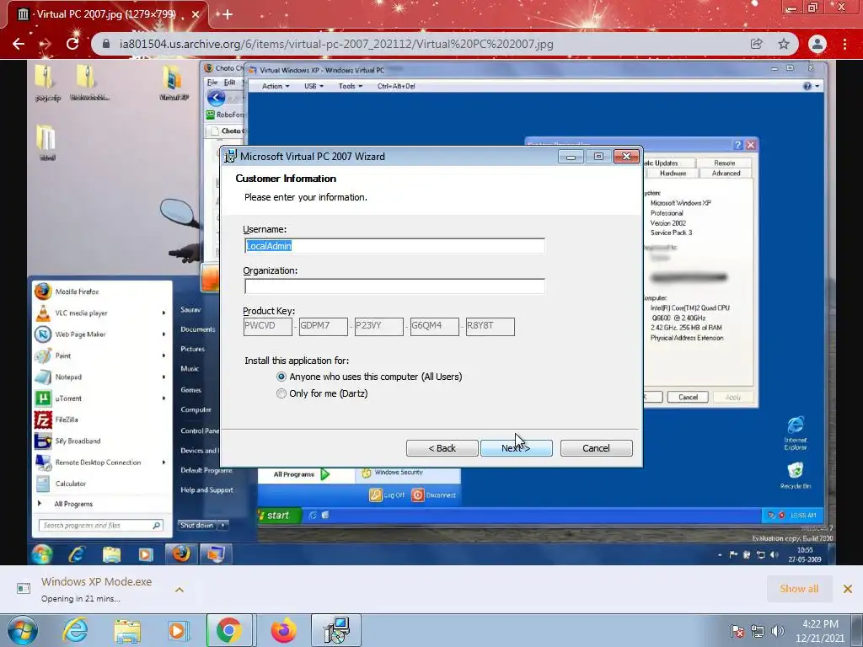Click the Virtual PC installer taskbar icon
Viewport: 863px width, 647px height.
(336, 630)
